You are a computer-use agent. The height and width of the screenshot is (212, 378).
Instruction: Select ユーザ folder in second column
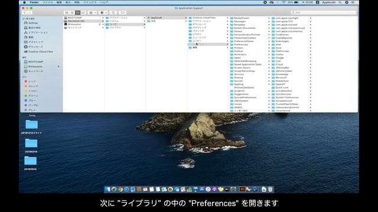(x=125, y=24)
